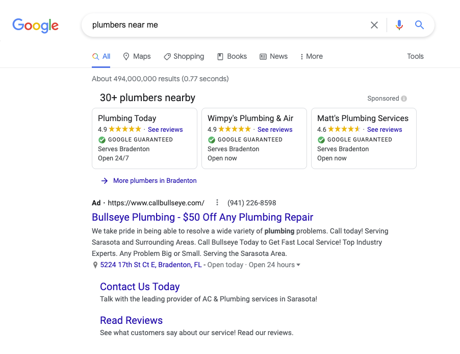Click the Google logo

pos(35,26)
